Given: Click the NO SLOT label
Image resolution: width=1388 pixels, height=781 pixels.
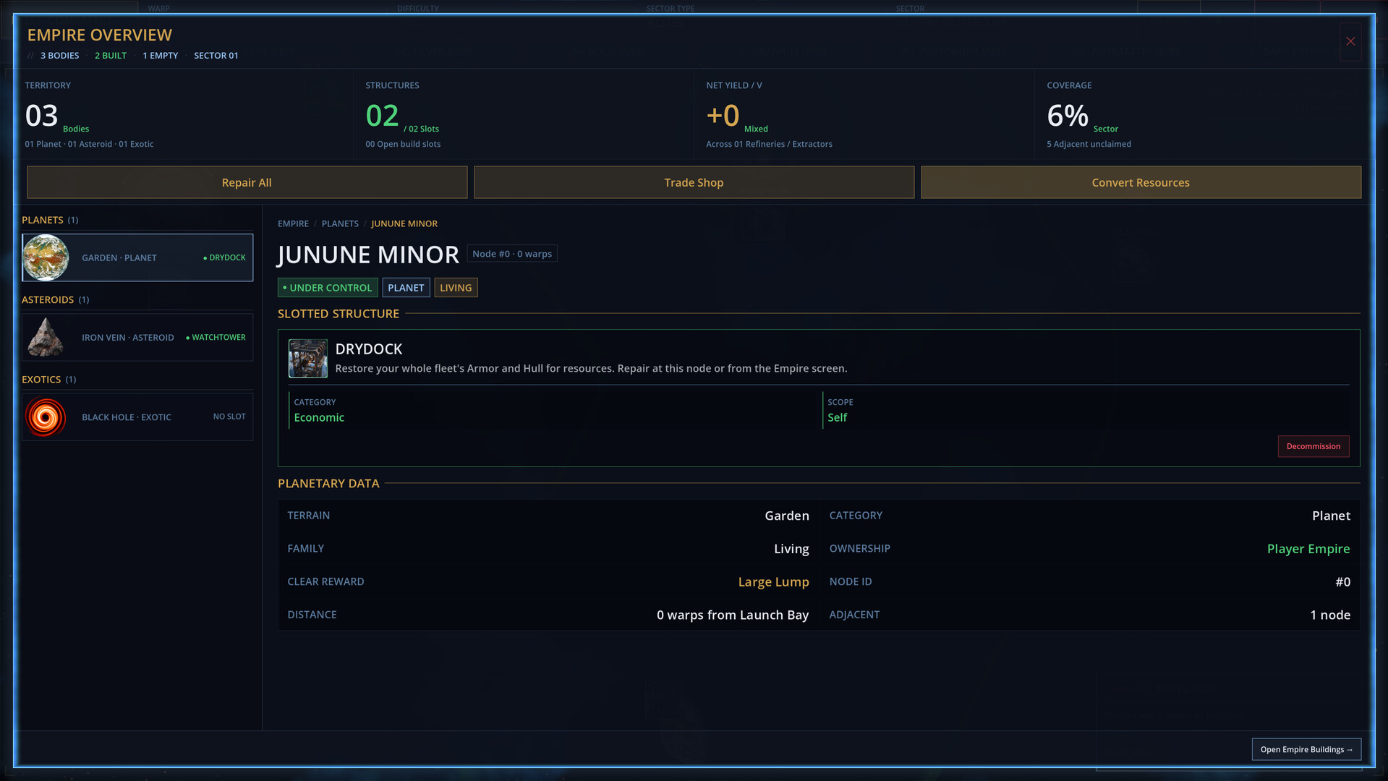Looking at the screenshot, I should [229, 417].
